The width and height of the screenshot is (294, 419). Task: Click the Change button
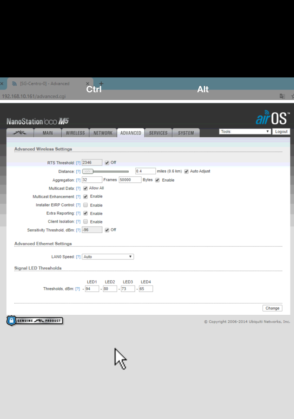[272, 308]
